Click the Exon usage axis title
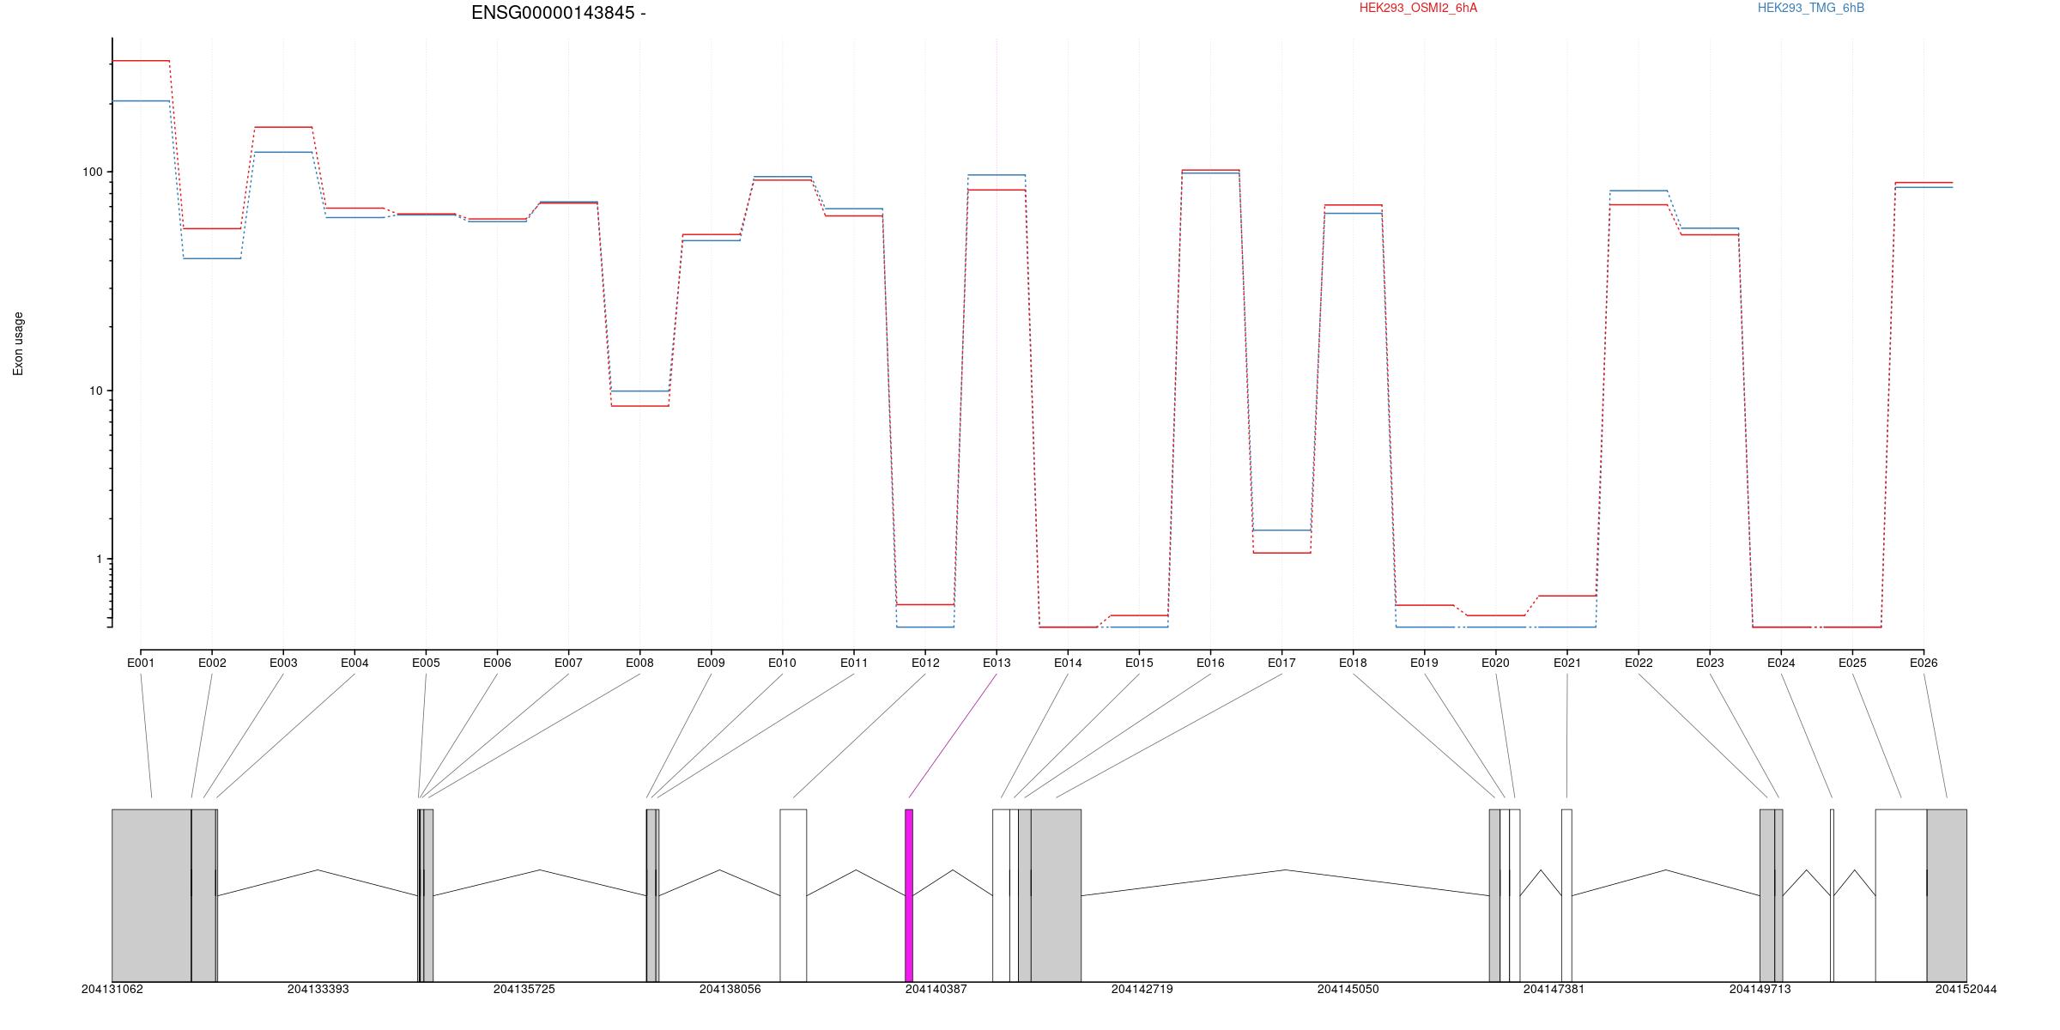 coord(18,343)
